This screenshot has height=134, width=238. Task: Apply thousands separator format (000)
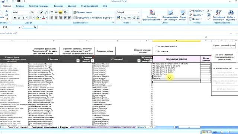(129, 18)
